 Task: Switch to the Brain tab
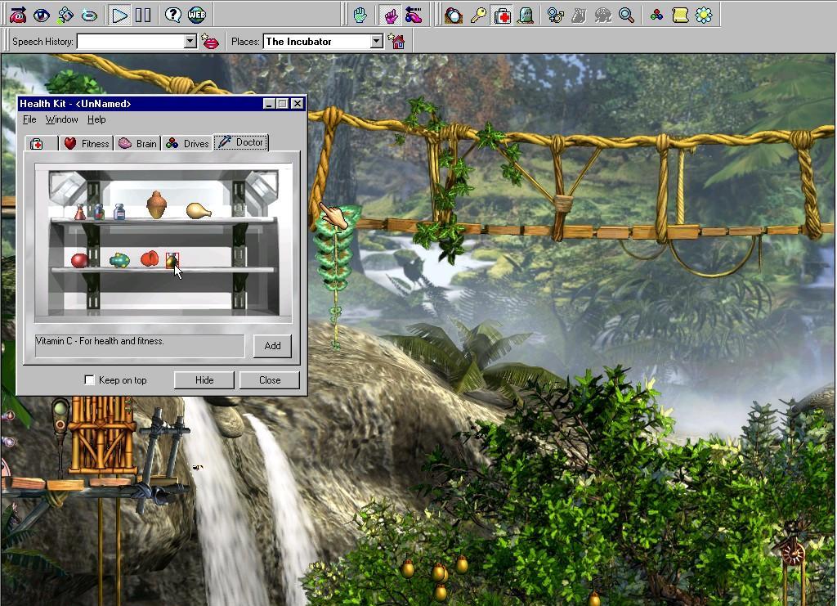[137, 143]
